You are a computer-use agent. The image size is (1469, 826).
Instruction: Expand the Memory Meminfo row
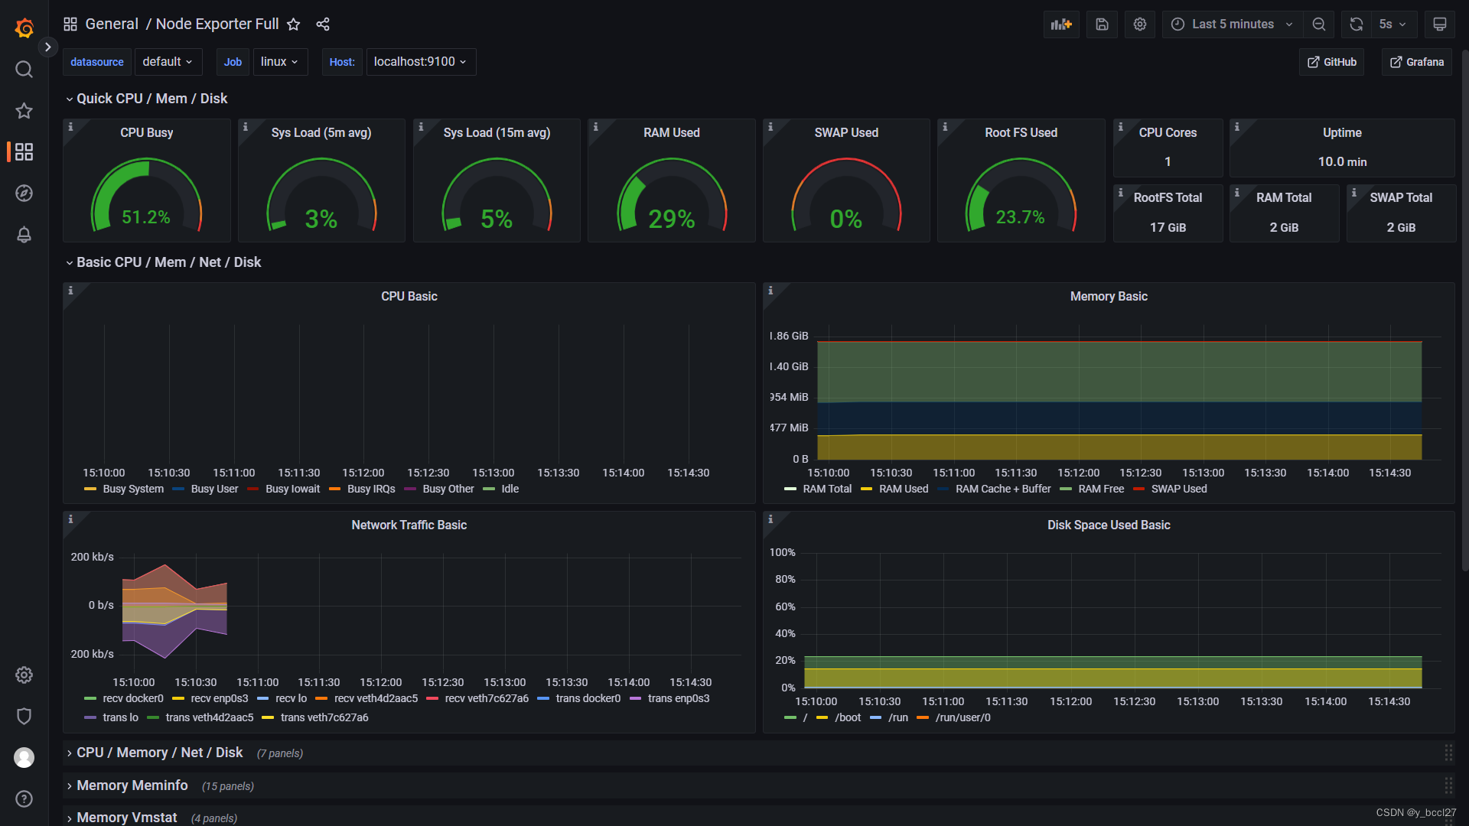[132, 785]
